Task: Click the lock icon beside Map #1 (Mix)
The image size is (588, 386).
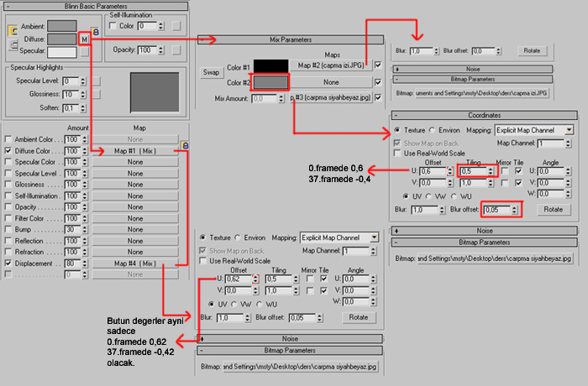Action: tap(185, 147)
